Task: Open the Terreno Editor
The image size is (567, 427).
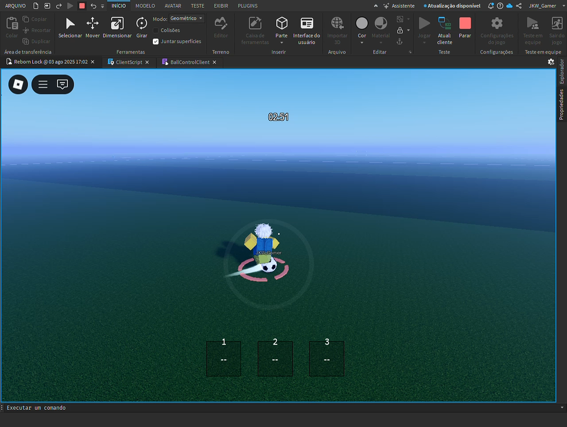Action: click(x=220, y=27)
